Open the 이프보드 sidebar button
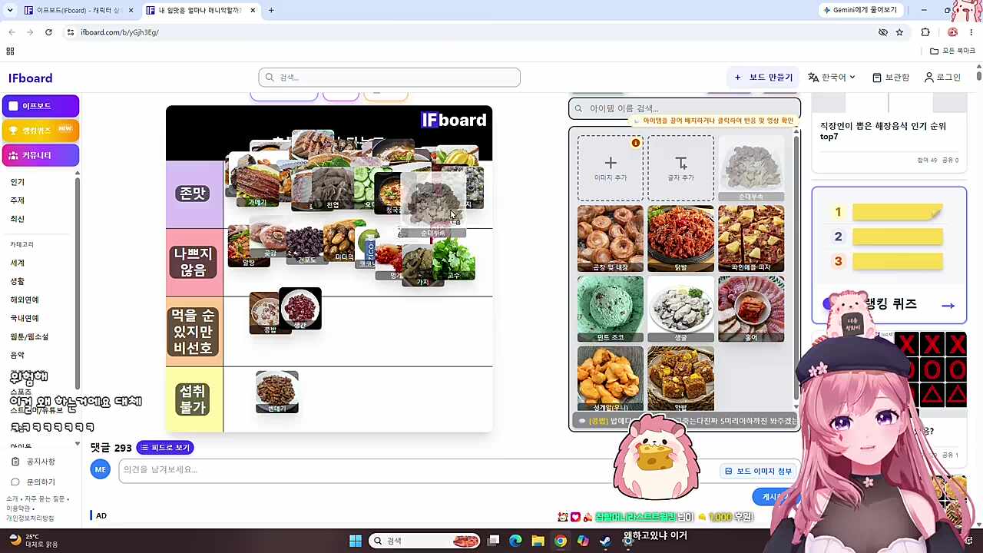The height and width of the screenshot is (553, 983). click(41, 106)
